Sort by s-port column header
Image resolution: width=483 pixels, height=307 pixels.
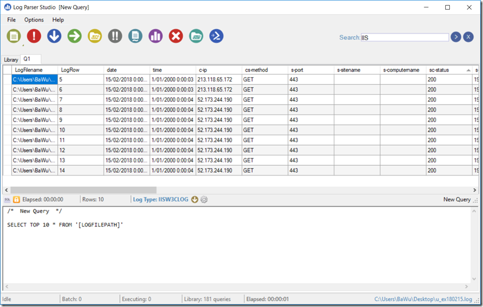pyautogui.click(x=311, y=70)
